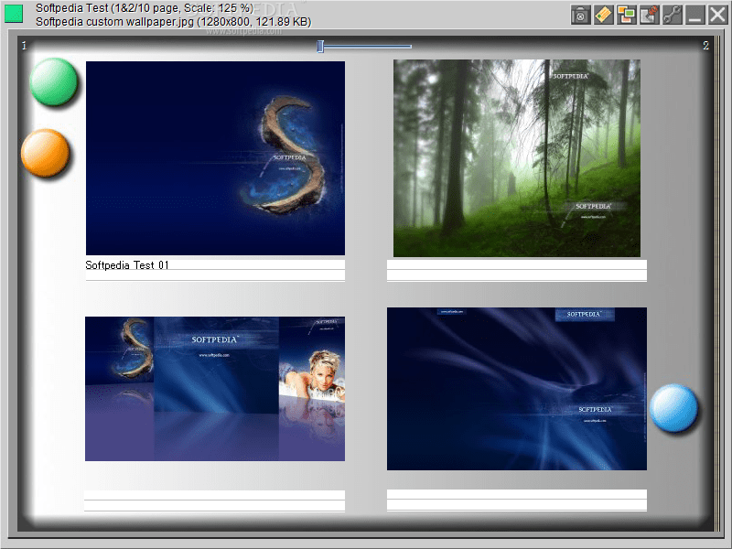Click the page number 2 marker
732x549 pixels.
click(x=705, y=45)
